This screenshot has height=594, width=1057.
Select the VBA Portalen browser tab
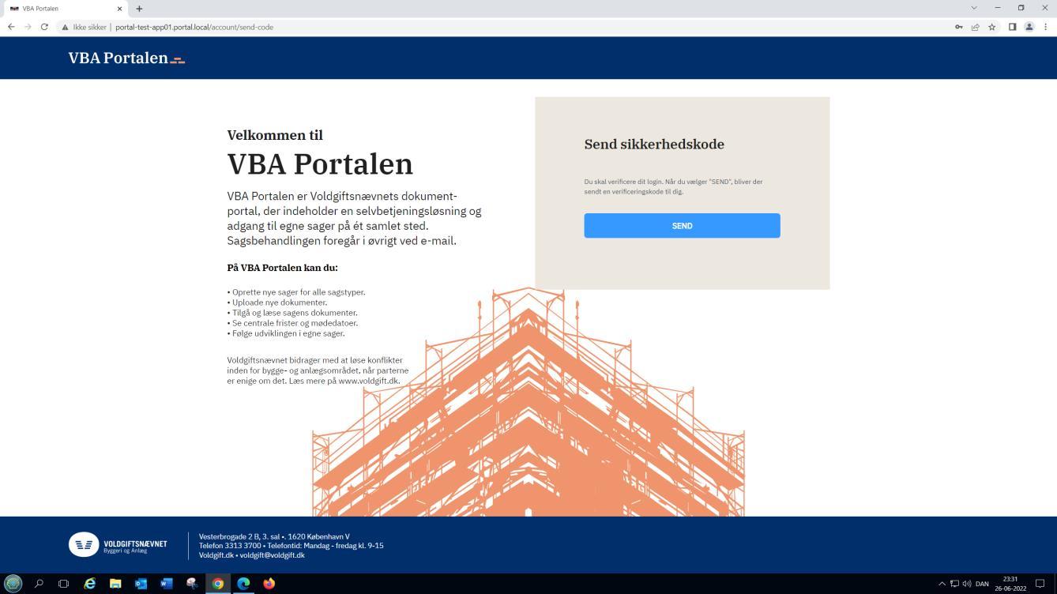65,9
